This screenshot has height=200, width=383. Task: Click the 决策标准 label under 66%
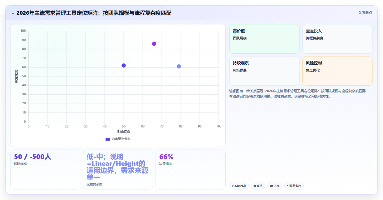tap(166, 163)
